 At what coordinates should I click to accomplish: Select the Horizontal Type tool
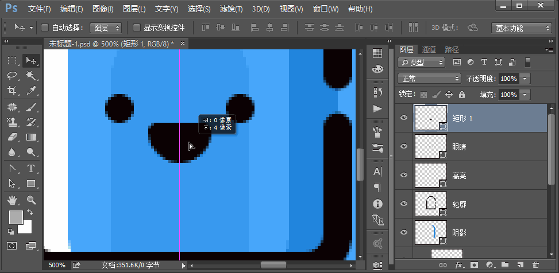31,169
